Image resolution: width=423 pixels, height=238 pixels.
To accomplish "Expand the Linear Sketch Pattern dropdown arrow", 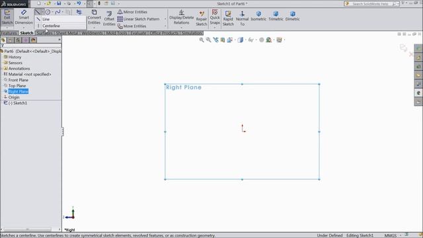I will point(165,19).
